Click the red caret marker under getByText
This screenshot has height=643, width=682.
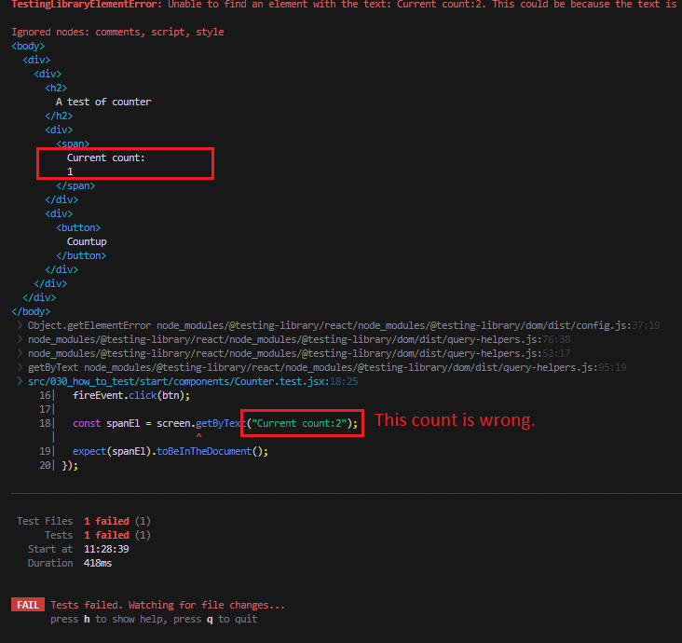[x=198, y=435]
